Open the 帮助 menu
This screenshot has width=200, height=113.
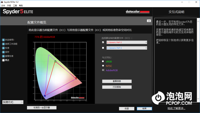pyautogui.click(x=21, y=5)
